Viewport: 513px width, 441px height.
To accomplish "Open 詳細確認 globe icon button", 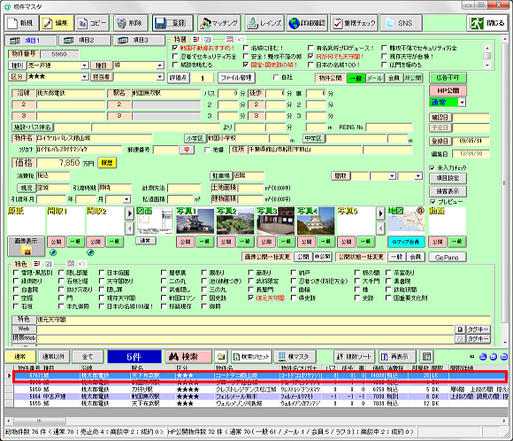I will pos(307,23).
